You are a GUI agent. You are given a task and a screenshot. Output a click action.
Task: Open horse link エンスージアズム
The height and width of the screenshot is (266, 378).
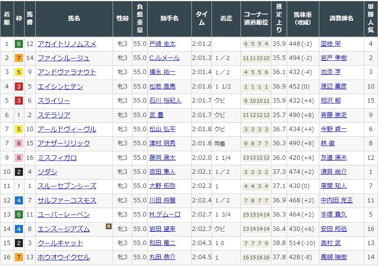(x=64, y=229)
